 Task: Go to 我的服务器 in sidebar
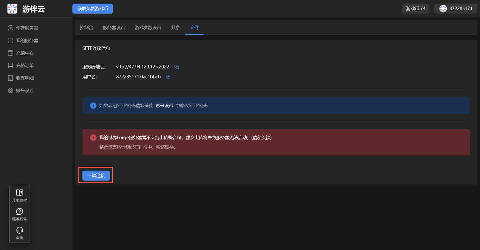(x=27, y=41)
